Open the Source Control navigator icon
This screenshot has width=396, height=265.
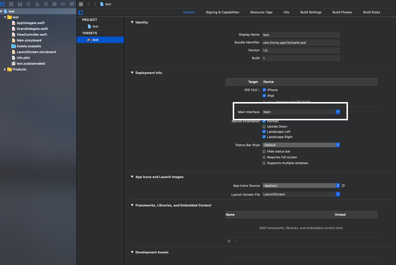coord(11,4)
